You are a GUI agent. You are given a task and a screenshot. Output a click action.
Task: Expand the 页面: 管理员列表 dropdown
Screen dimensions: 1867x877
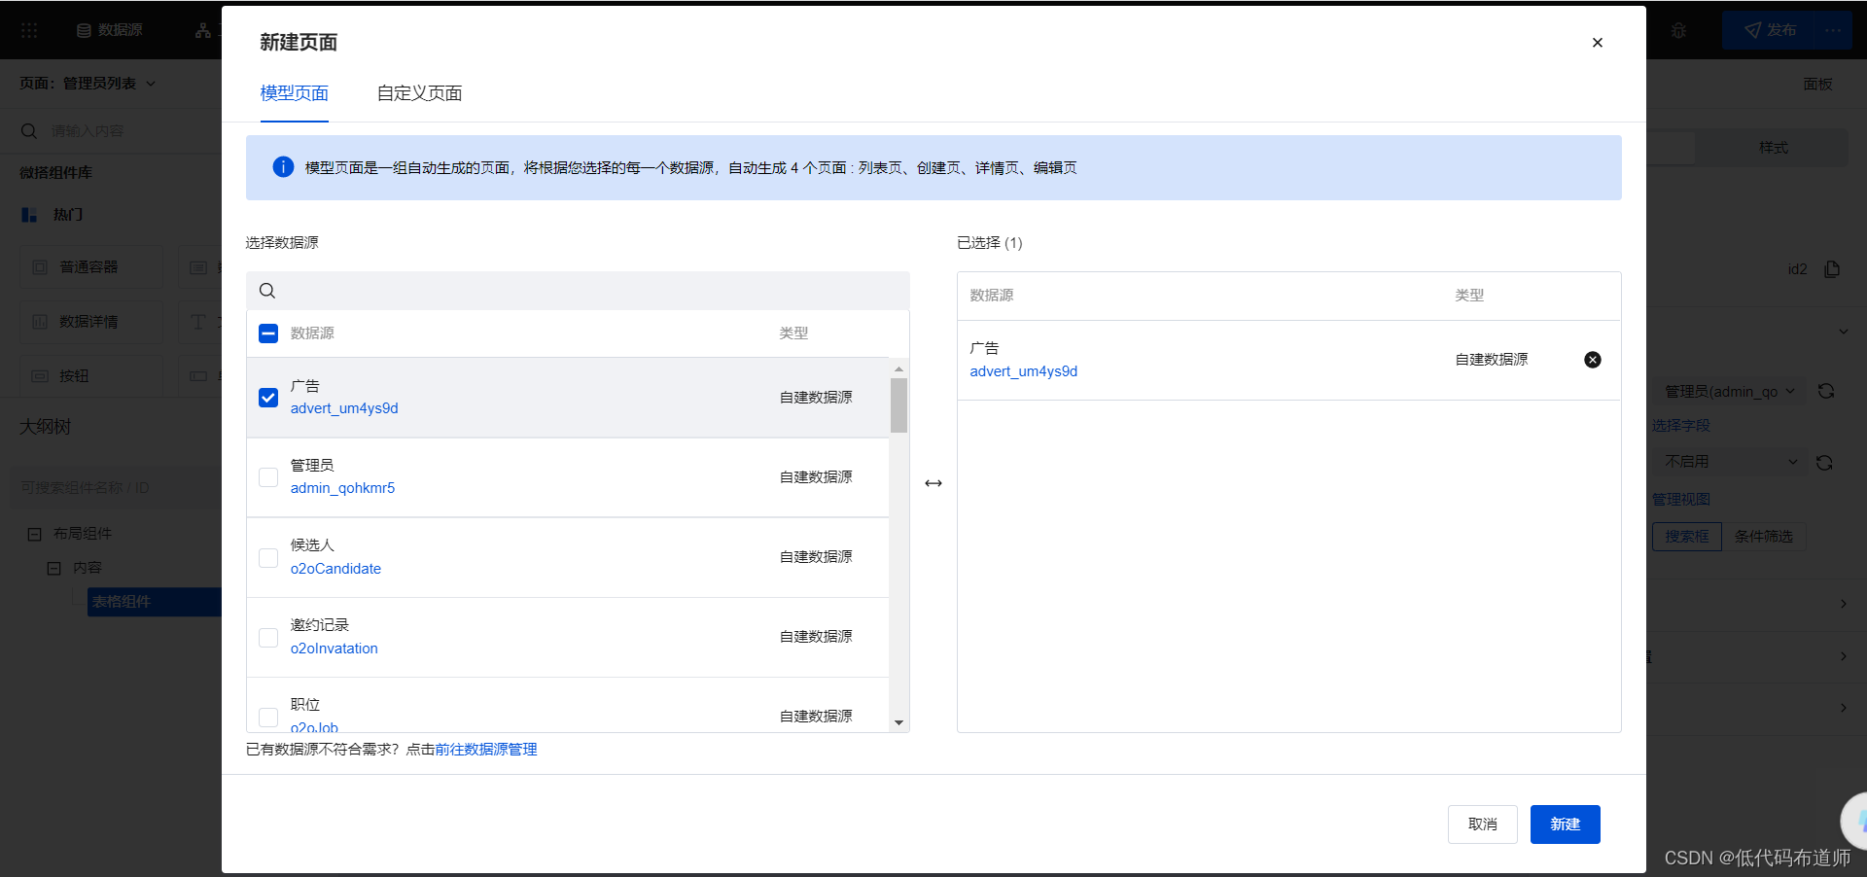pyautogui.click(x=88, y=84)
